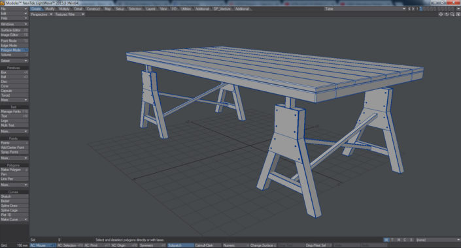Switch to the Detail tab
The width and height of the screenshot is (461, 248).
point(78,8)
